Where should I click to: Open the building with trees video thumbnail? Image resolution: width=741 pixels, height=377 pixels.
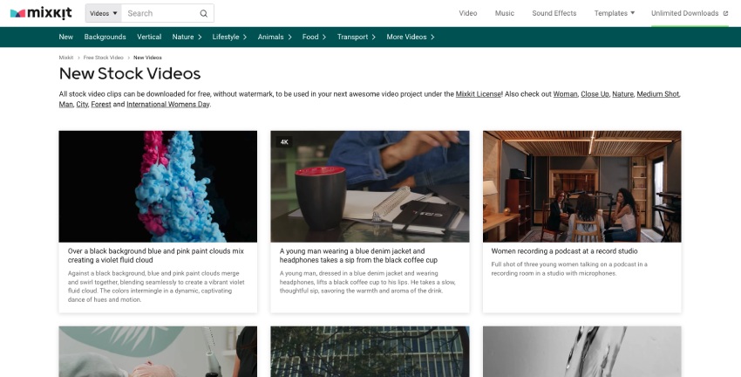coord(370,352)
